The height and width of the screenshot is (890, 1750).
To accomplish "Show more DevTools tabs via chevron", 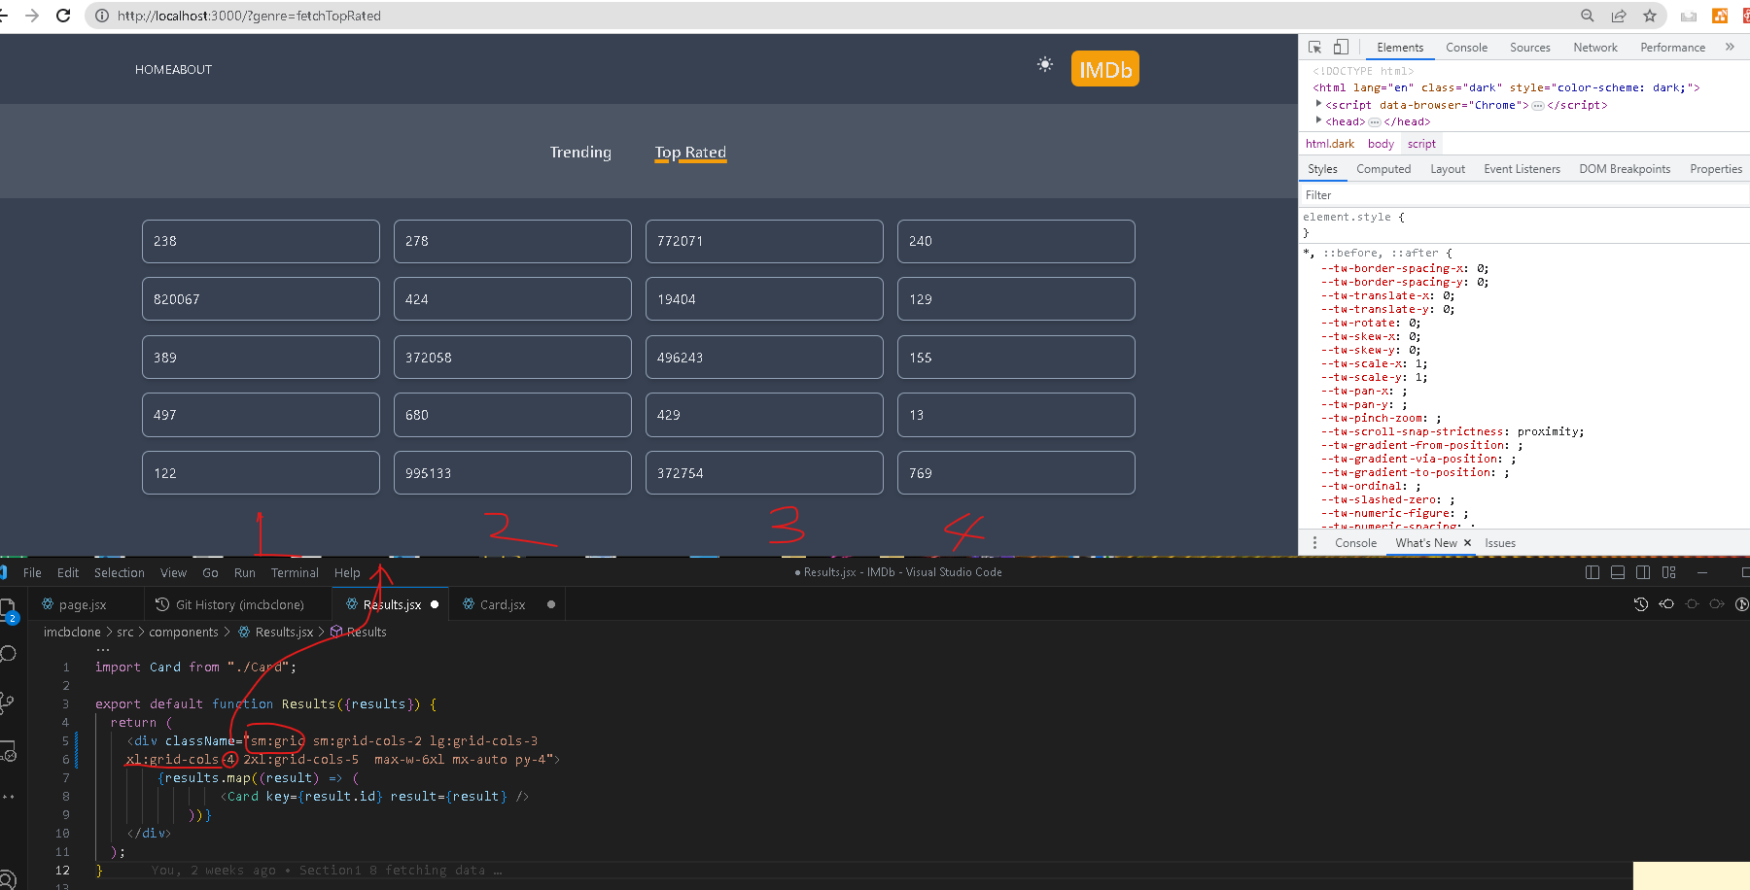I will tap(1730, 47).
